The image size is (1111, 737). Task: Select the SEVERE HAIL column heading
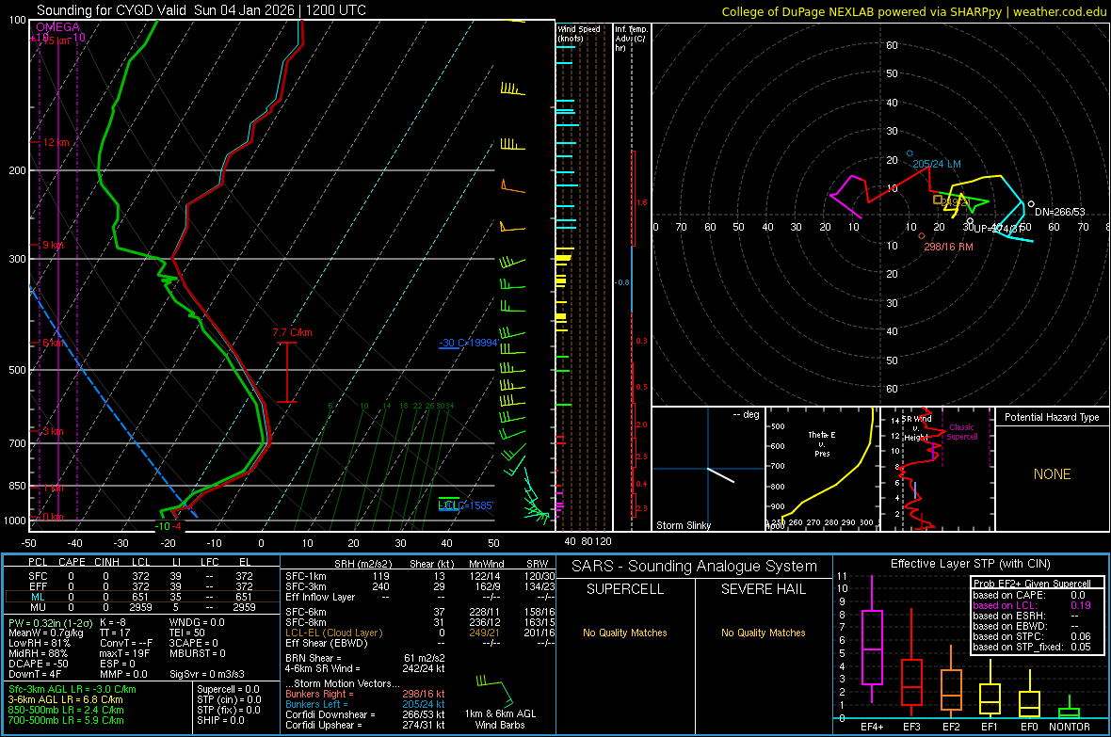(763, 589)
